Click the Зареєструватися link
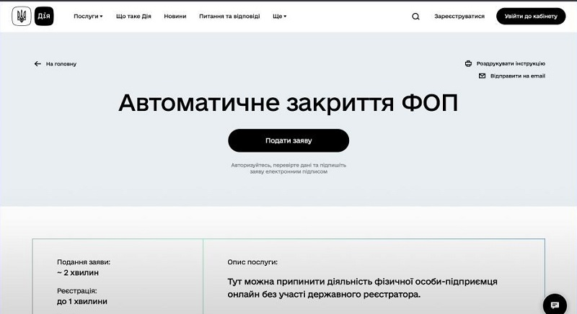Viewport: 577px width, 314px height. [459, 16]
